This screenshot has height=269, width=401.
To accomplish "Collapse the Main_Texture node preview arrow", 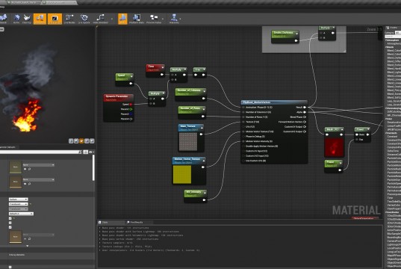I will pyautogui.click(x=202, y=127).
